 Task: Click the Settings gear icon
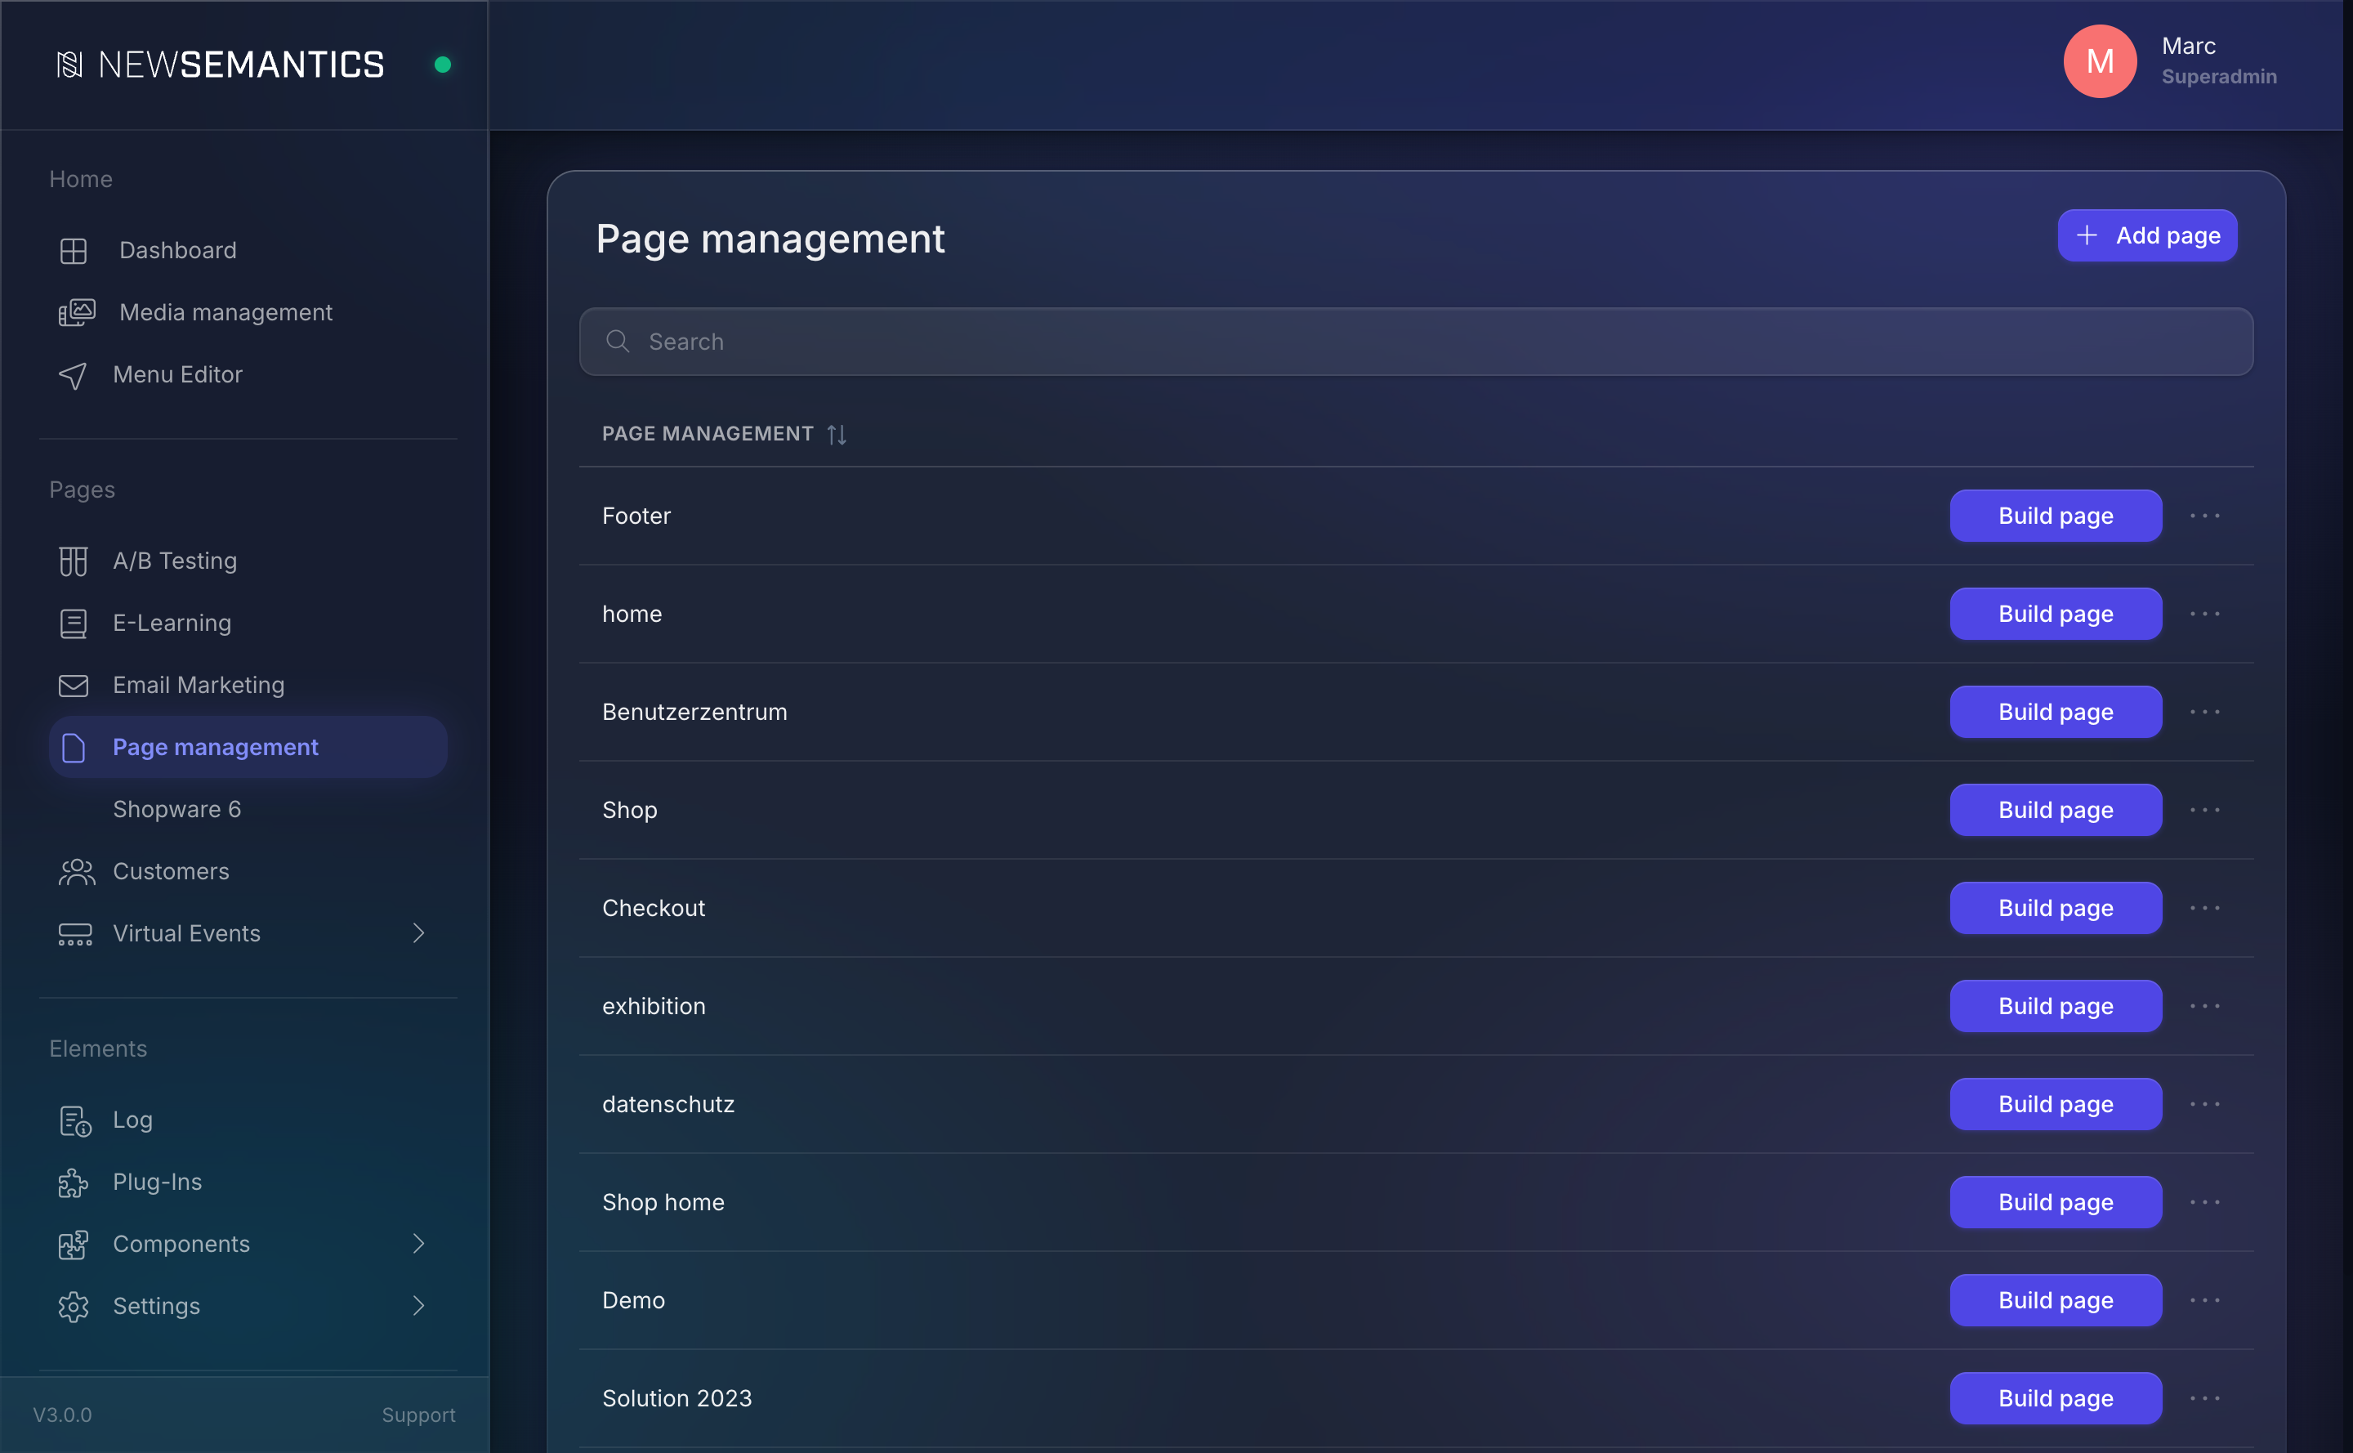pos(73,1307)
